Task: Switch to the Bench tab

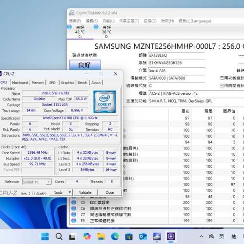Action: coord(82,82)
